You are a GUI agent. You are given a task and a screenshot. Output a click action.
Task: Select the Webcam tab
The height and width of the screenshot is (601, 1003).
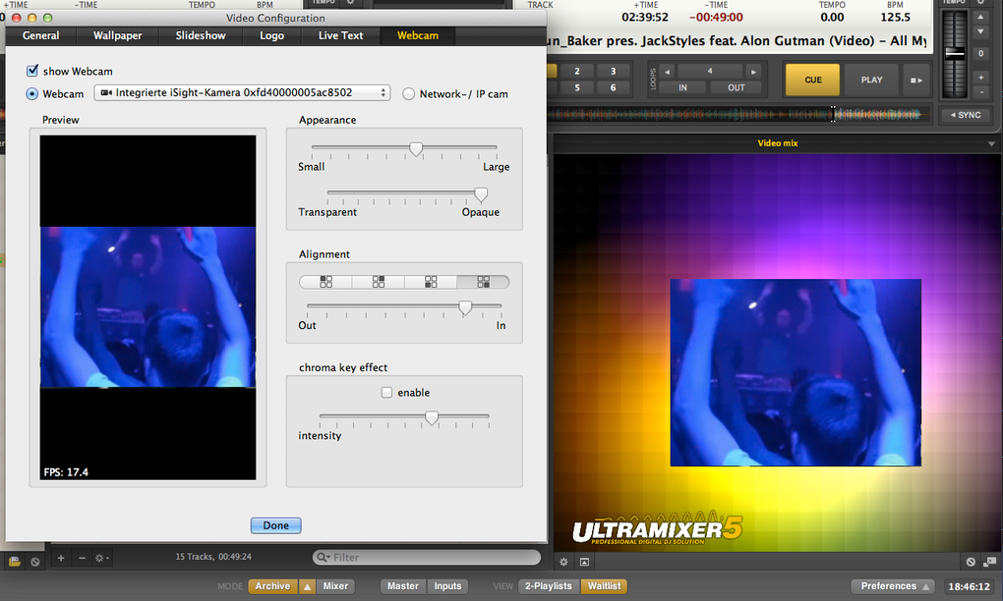click(418, 35)
